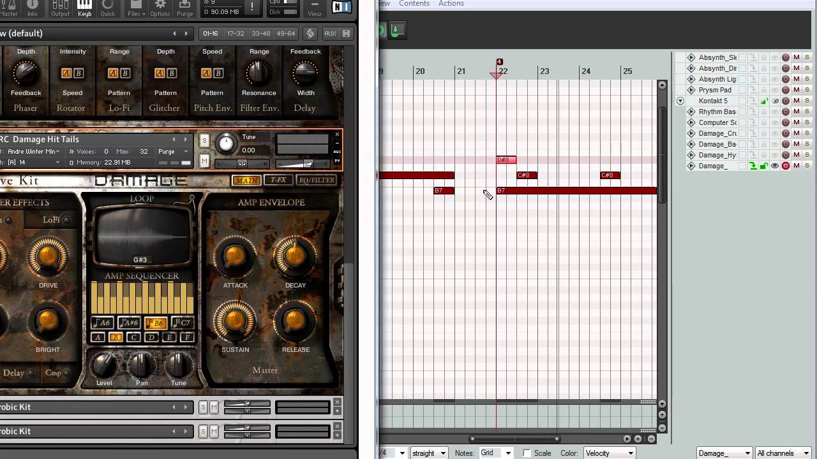Click the rack resize diamond icon
The height and width of the screenshot is (459, 817).
(310, 33)
